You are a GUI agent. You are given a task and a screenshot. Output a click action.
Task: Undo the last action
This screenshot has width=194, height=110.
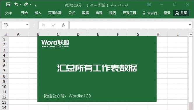point(16,4)
